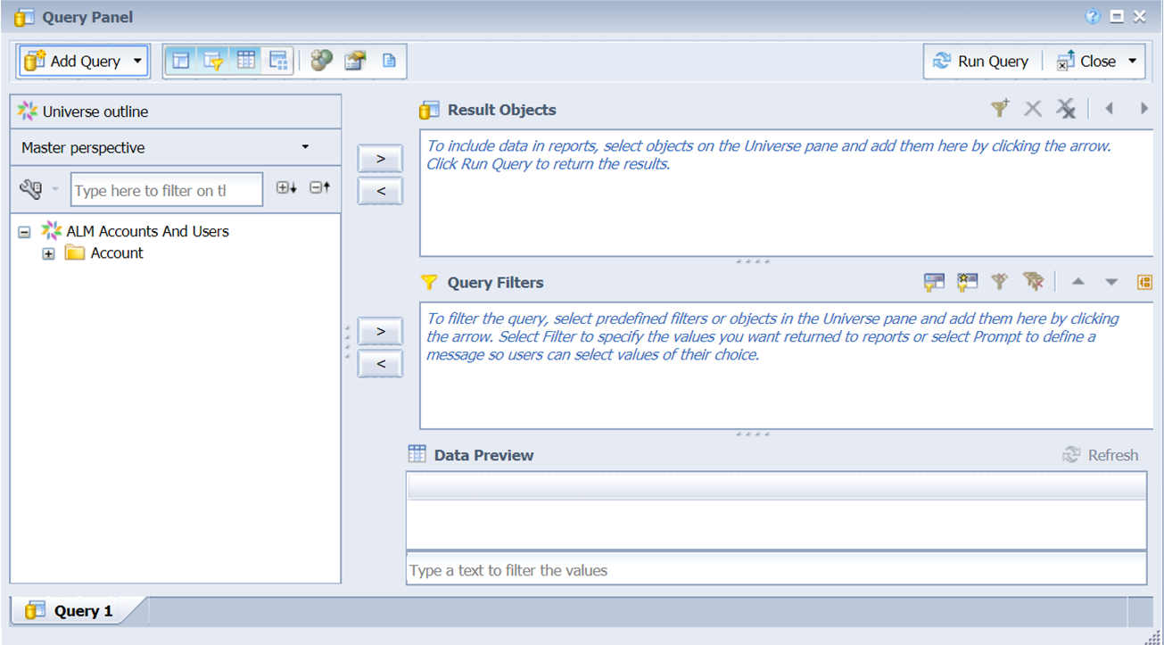This screenshot has width=1164, height=645.
Task: Add object to Result Objects with > button
Action: tap(380, 158)
